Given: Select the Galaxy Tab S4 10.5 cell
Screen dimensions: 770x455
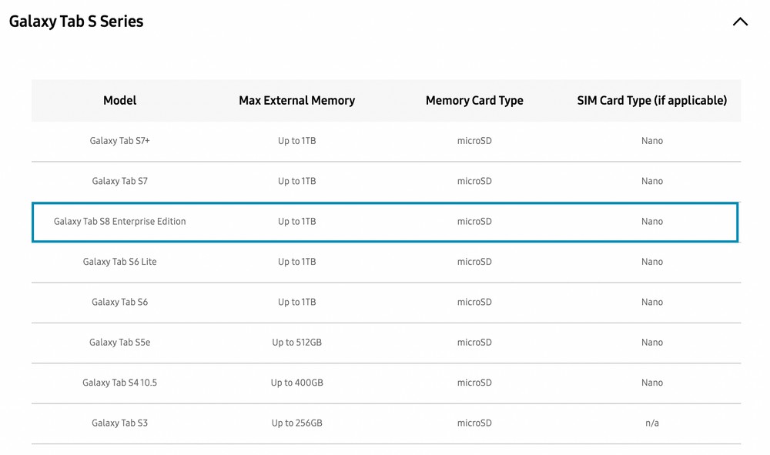Looking at the screenshot, I should (x=120, y=383).
